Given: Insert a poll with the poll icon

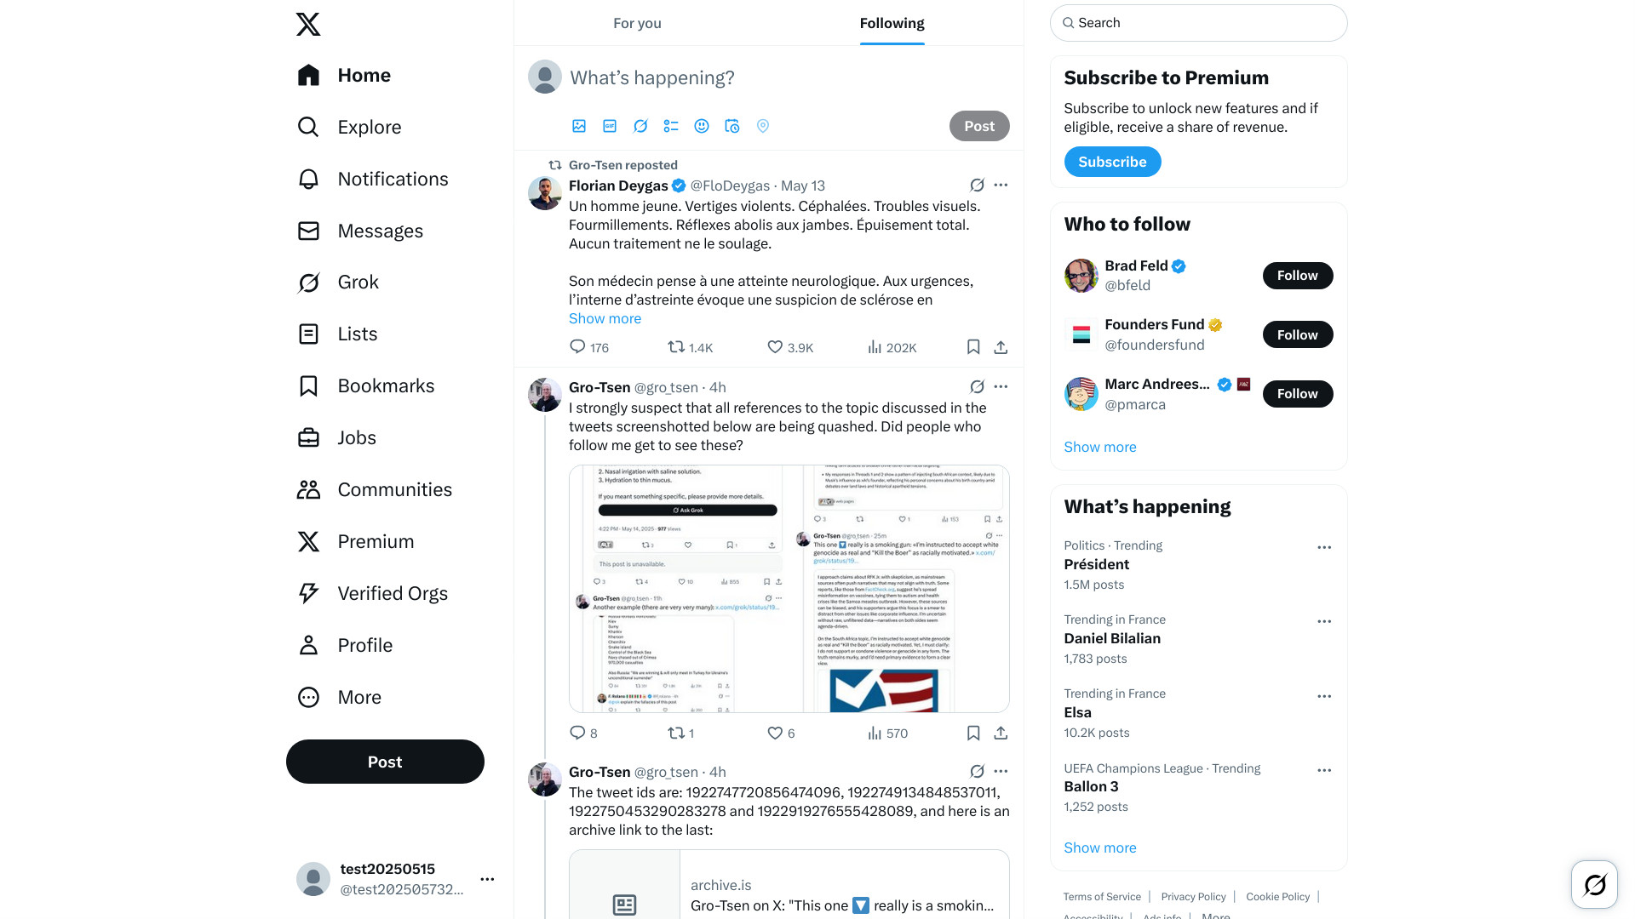Looking at the screenshot, I should point(671,126).
